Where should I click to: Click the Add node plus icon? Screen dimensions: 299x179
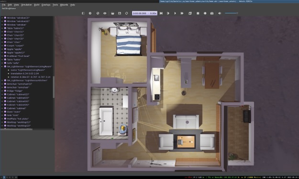pos(90,13)
